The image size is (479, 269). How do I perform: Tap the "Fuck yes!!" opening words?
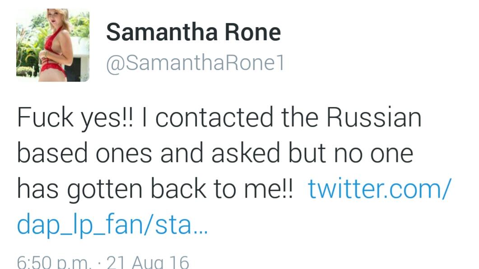tap(74, 117)
